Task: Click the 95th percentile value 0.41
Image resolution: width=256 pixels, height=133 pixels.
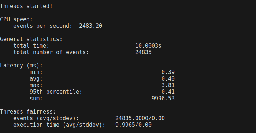Action: point(168,92)
